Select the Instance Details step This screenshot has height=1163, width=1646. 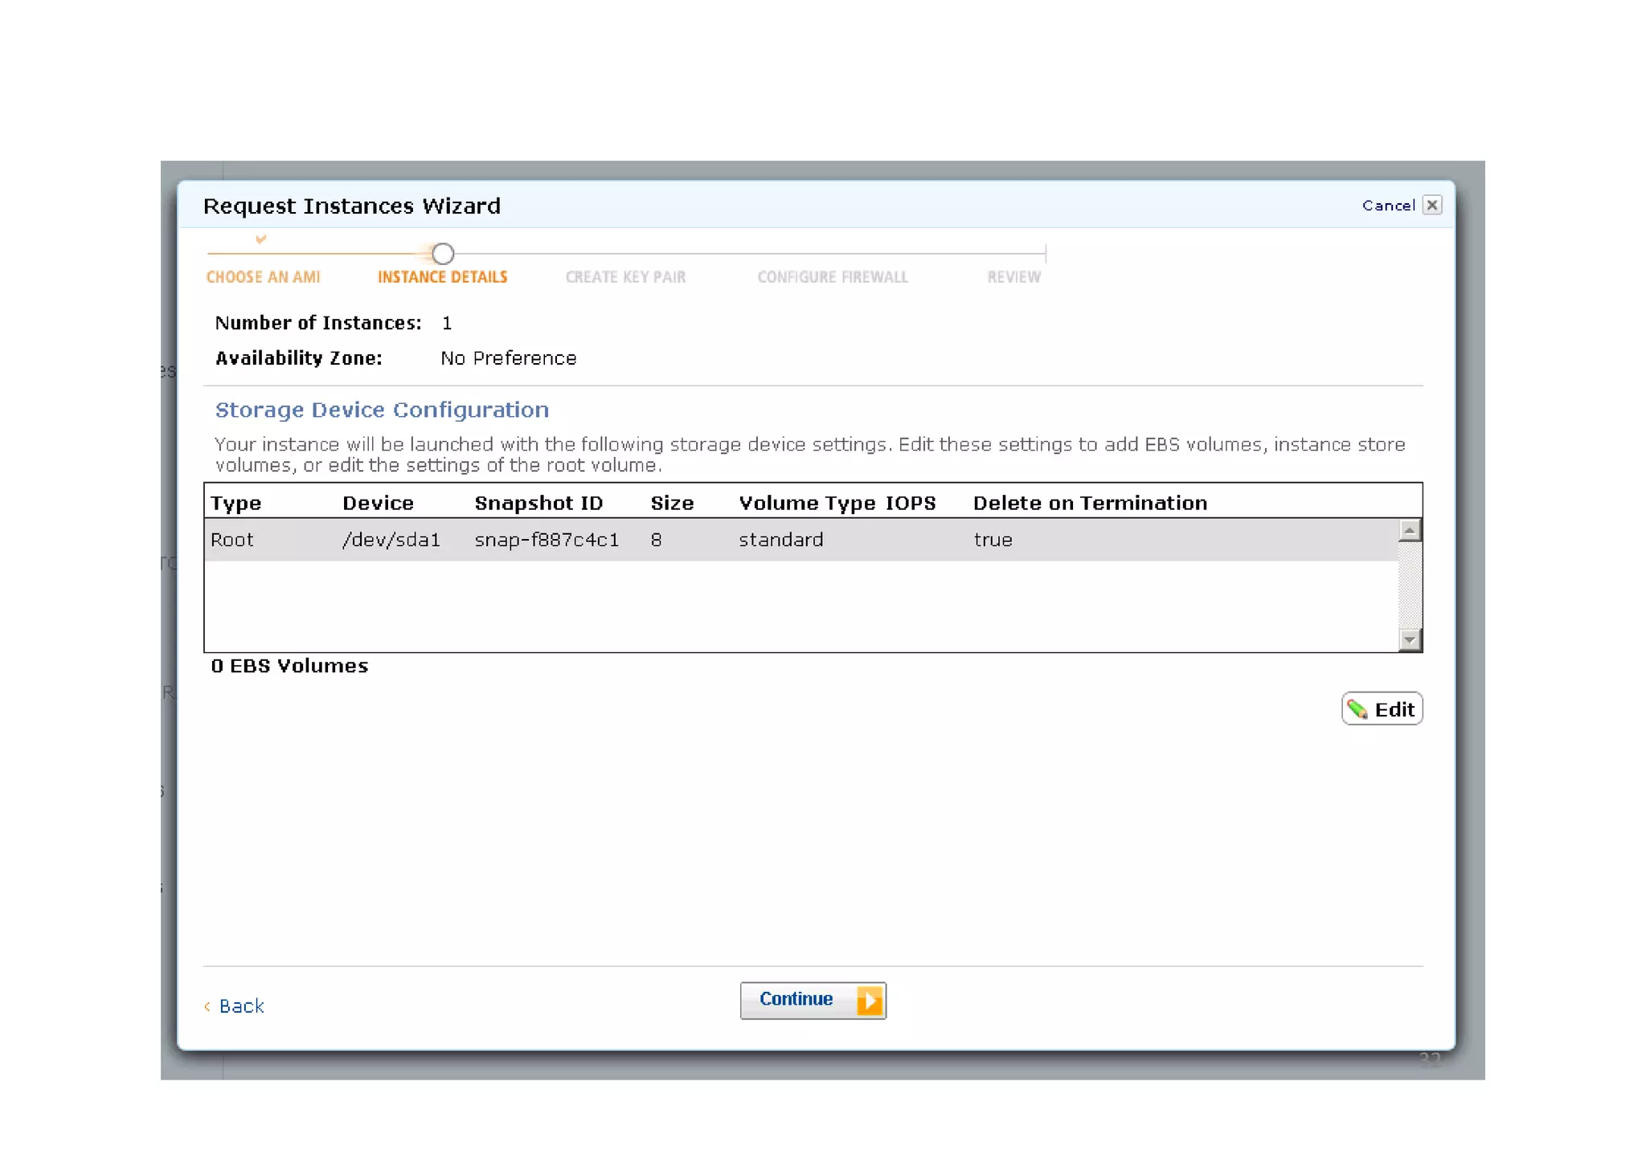coord(442,277)
